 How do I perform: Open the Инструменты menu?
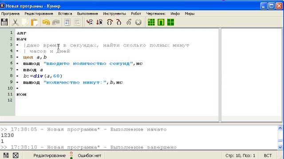click(114, 14)
